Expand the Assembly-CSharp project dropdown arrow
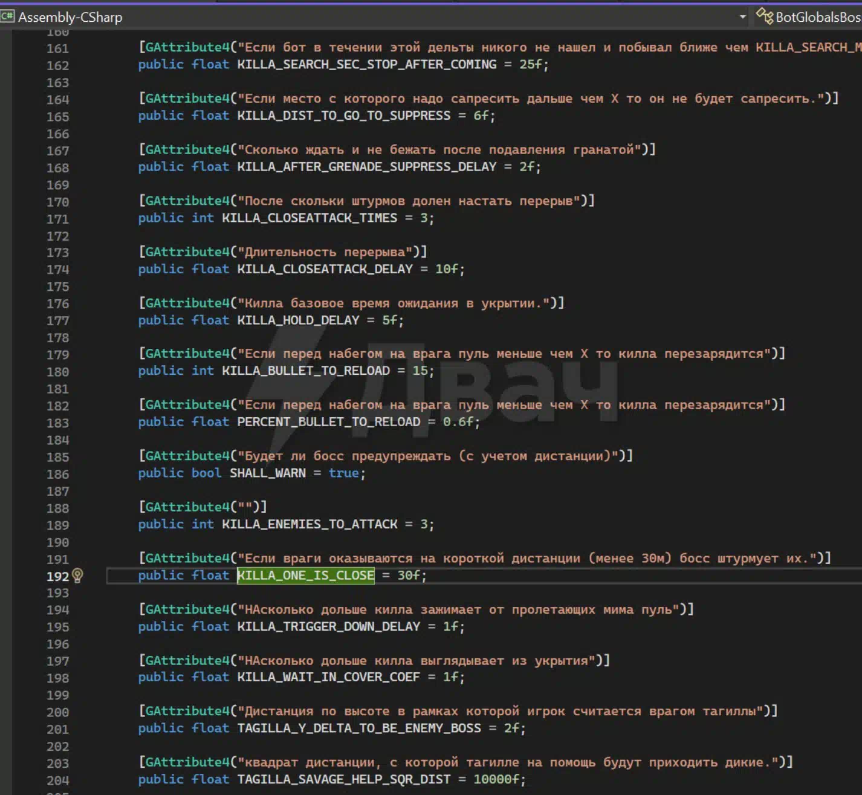The height and width of the screenshot is (795, 862). (x=742, y=17)
